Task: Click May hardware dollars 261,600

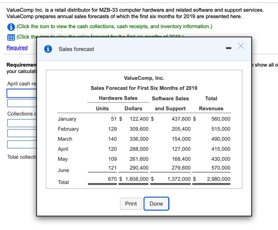Action: tap(139, 159)
